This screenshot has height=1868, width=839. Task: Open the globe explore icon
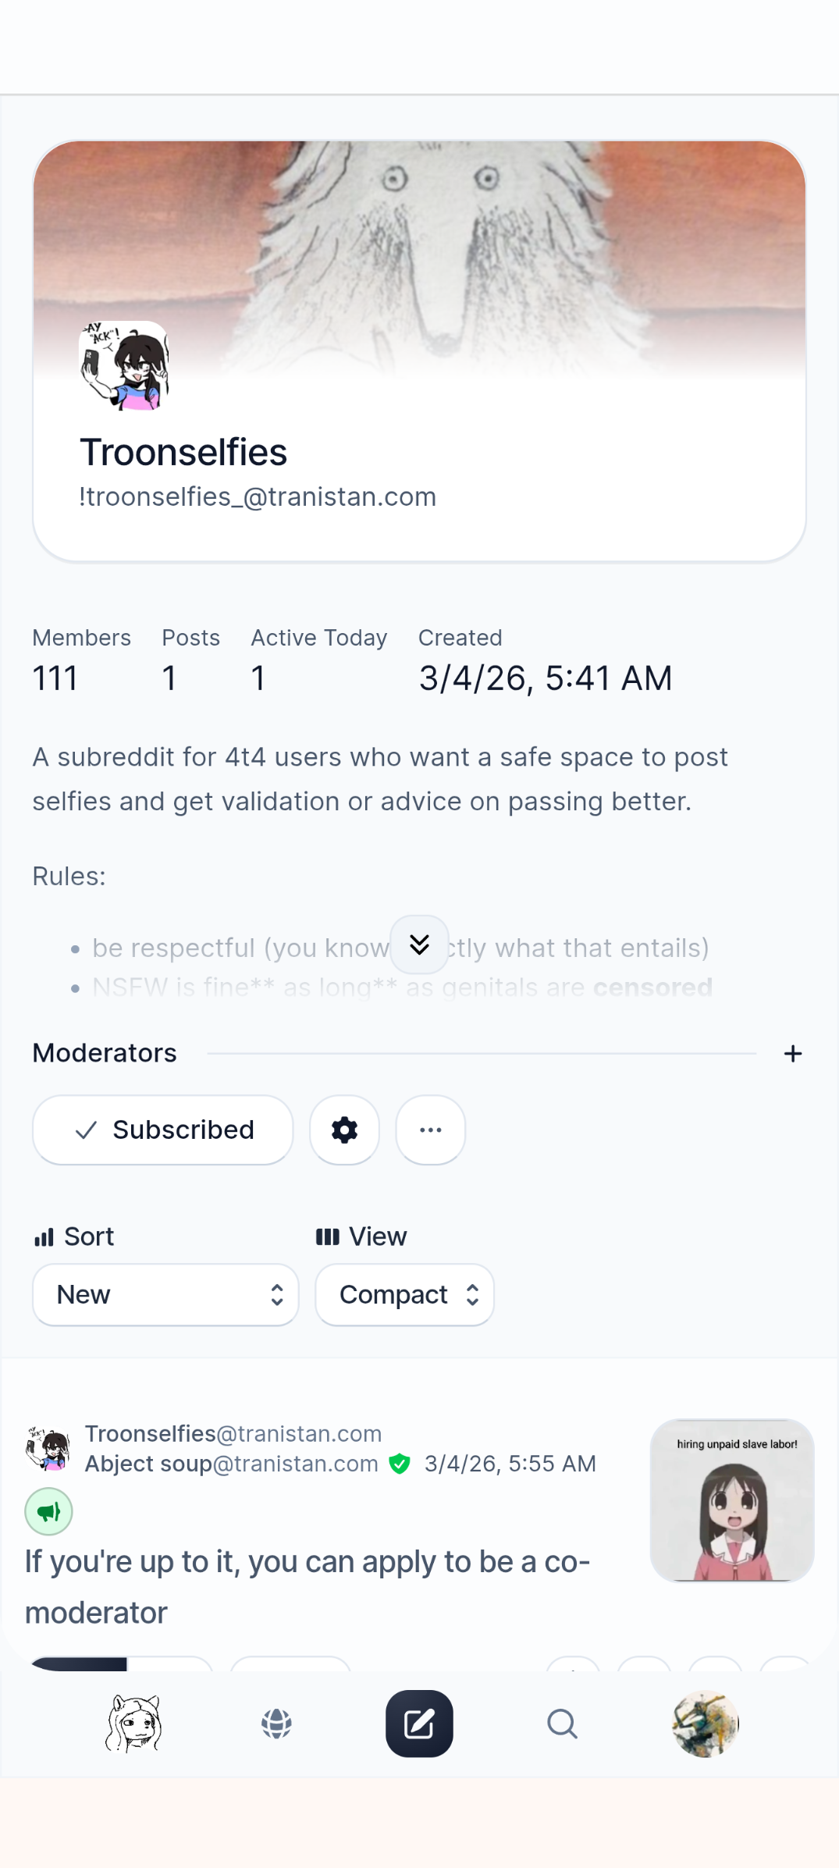(x=276, y=1723)
